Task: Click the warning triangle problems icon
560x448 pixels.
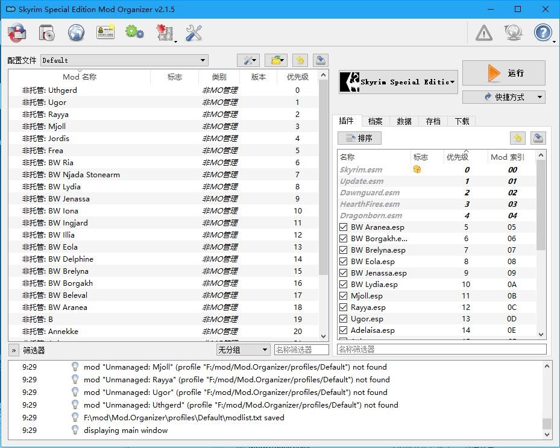Action: (484, 33)
